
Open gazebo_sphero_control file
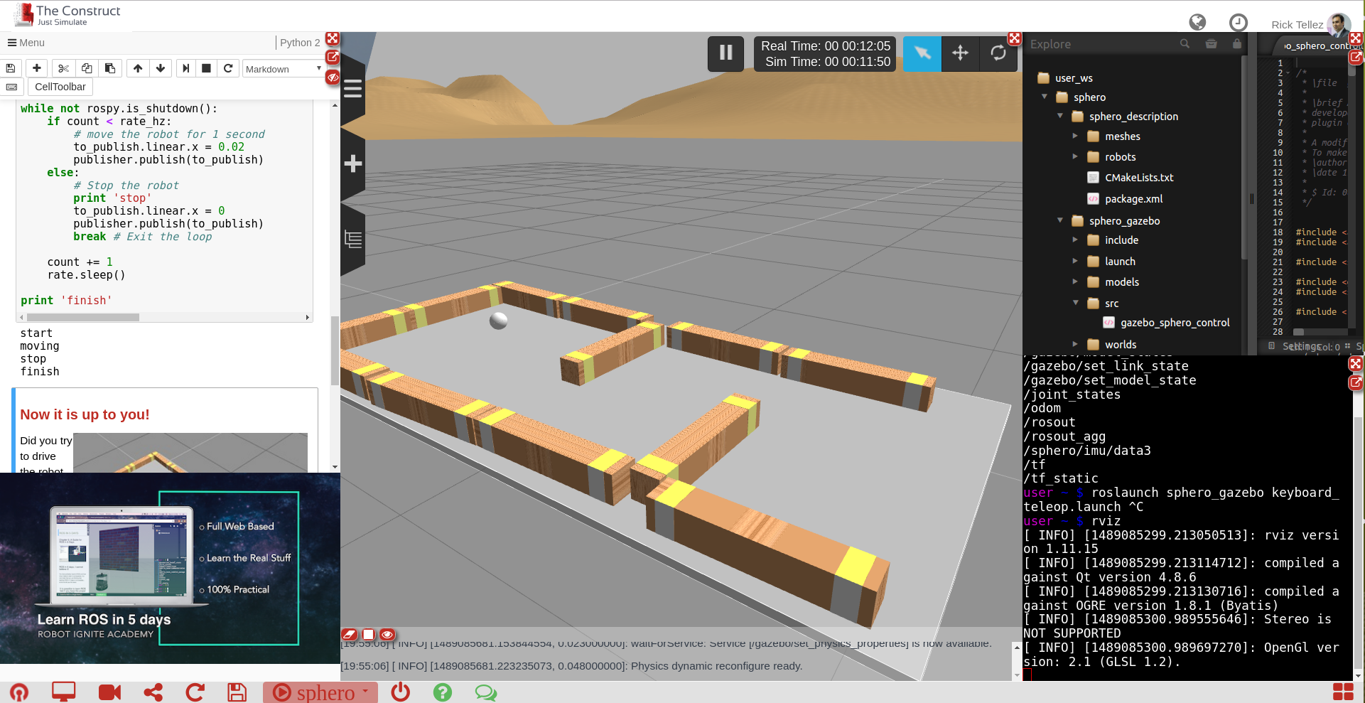1175,323
